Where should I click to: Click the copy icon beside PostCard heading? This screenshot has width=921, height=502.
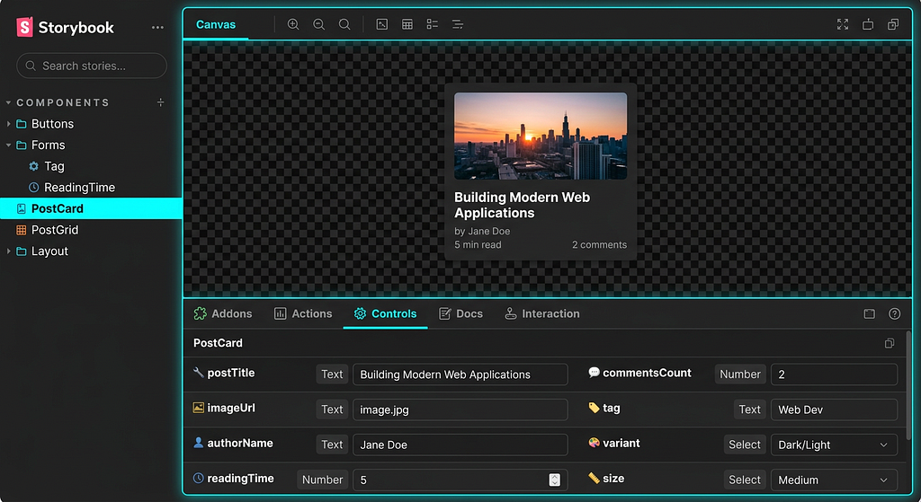point(890,343)
